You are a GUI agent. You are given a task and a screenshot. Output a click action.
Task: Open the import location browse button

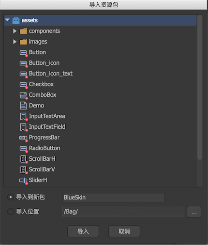point(194,212)
